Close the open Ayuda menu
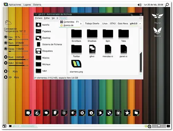173x131 pixels. pyautogui.click(x=63, y=18)
